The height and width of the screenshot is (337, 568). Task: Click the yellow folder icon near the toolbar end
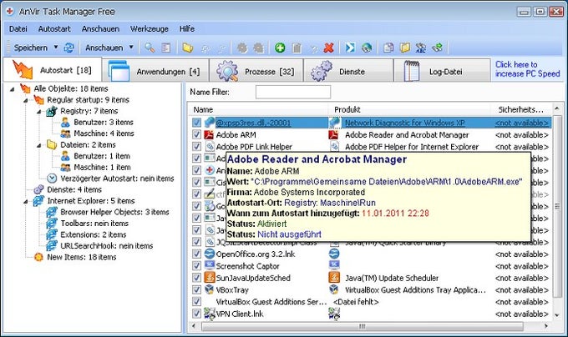click(404, 48)
